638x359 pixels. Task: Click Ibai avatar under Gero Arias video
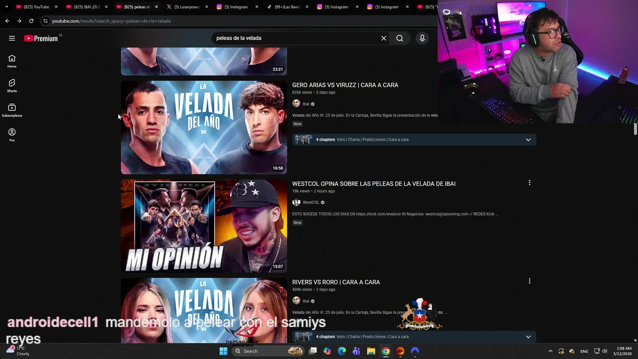[x=296, y=104]
